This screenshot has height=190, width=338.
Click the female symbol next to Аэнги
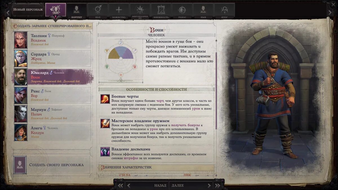pyautogui.click(x=45, y=128)
